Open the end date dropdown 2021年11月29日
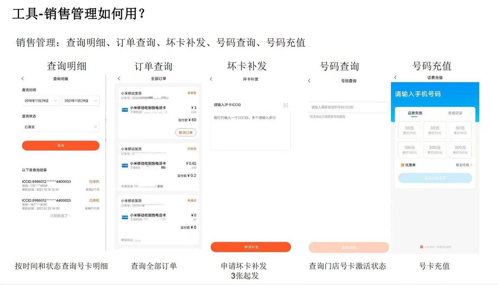The image size is (498, 285). (81, 101)
